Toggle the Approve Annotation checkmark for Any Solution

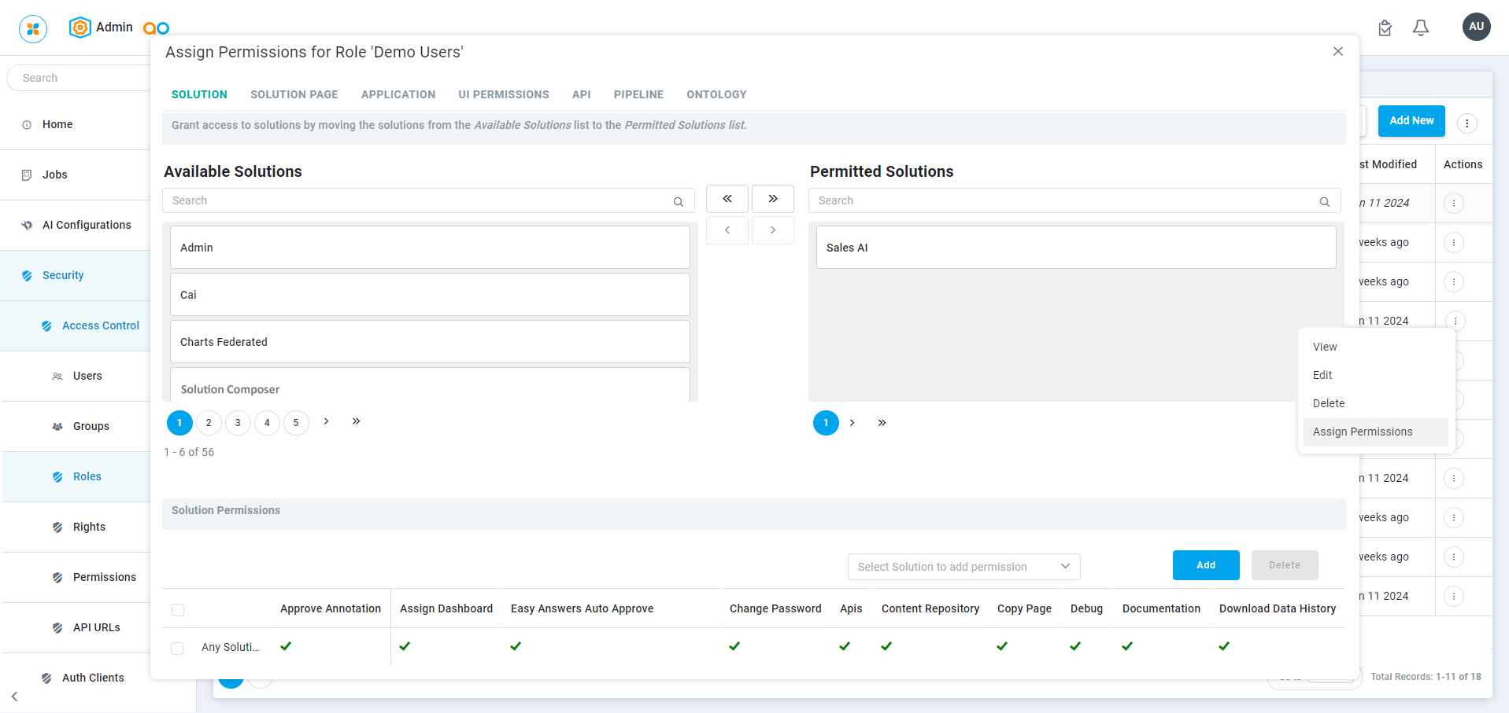click(286, 646)
